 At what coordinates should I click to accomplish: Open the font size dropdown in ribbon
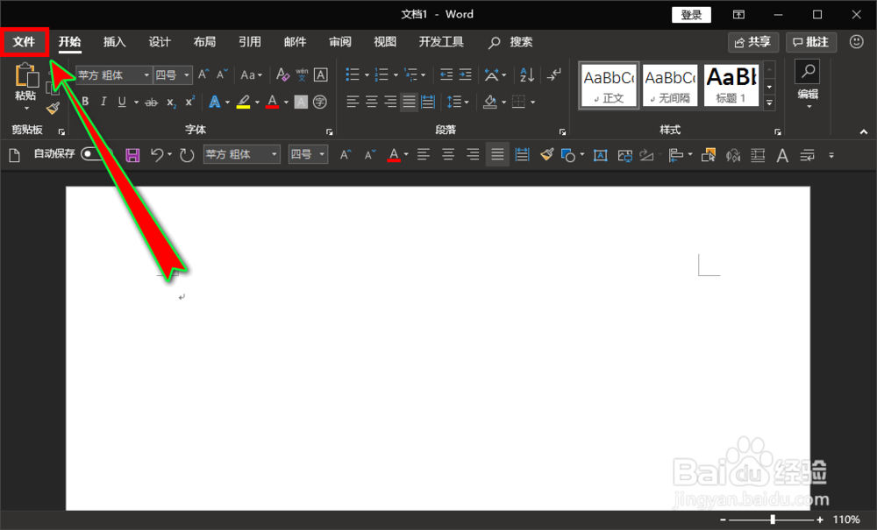(186, 74)
